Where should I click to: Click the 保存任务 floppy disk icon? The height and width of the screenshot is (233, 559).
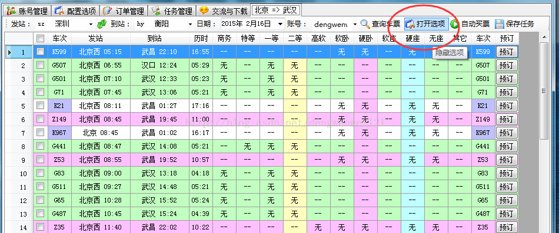[499, 24]
